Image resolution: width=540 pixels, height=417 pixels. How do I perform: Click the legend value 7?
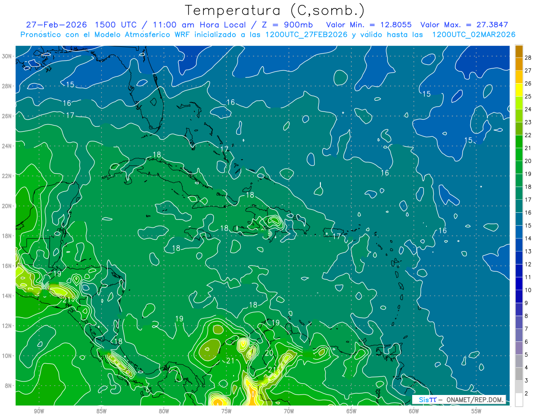[526, 329]
